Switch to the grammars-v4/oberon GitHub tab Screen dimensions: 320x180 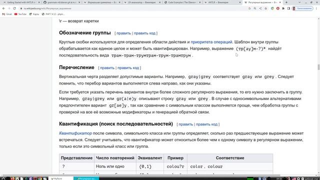pos(62,2)
